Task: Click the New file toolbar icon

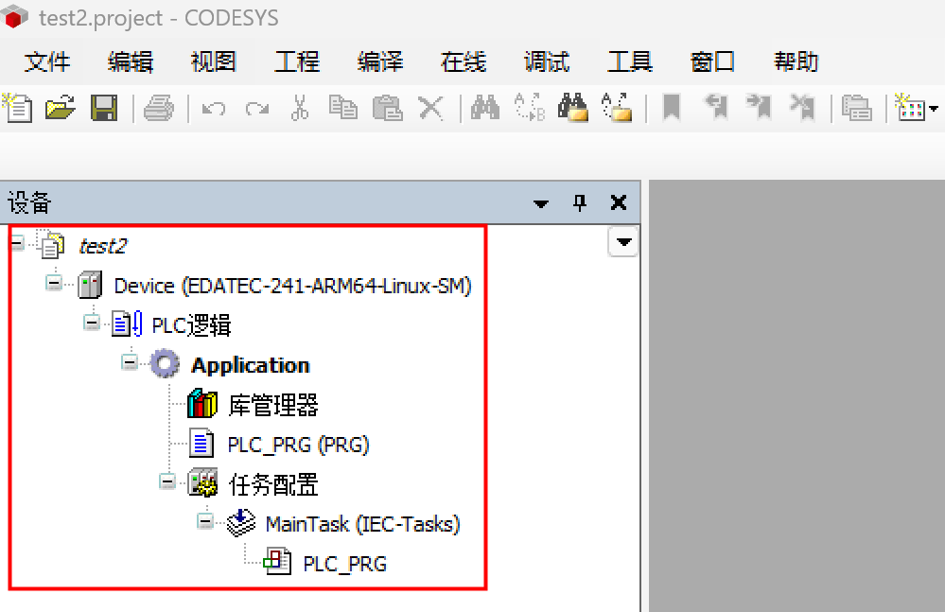Action: click(x=17, y=108)
